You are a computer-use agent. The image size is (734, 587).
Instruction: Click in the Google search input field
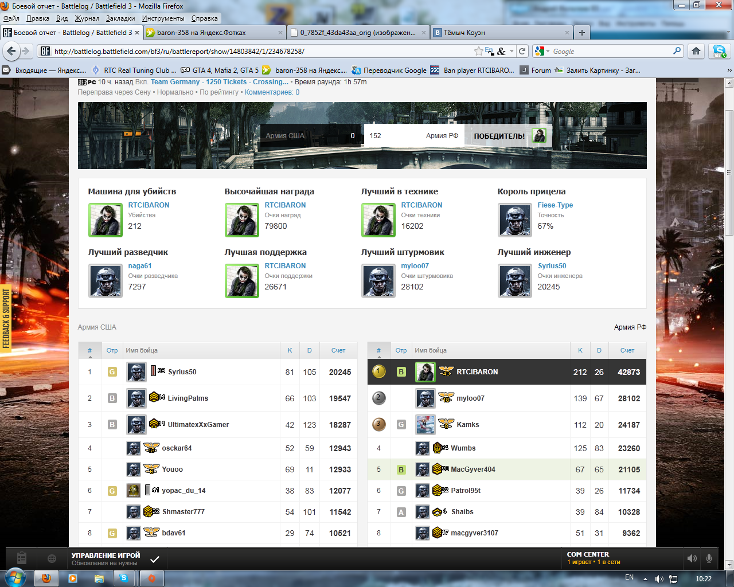611,51
